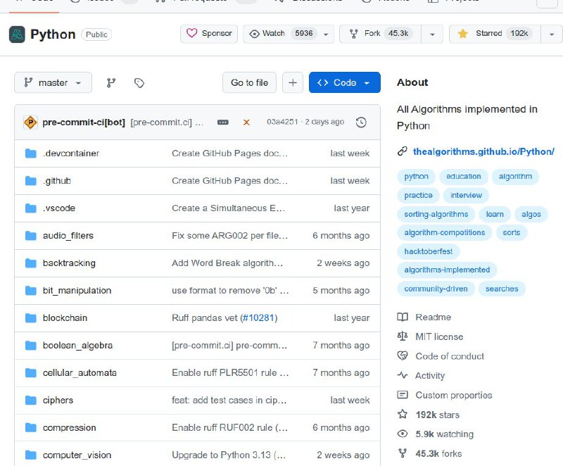This screenshot has height=466, width=563.
Task: Open commit 'Add Word Break algorith…'
Action: (x=227, y=263)
